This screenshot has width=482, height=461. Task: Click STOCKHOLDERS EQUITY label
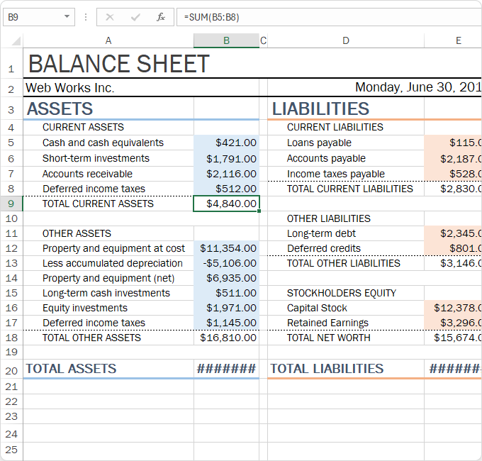pos(342,293)
